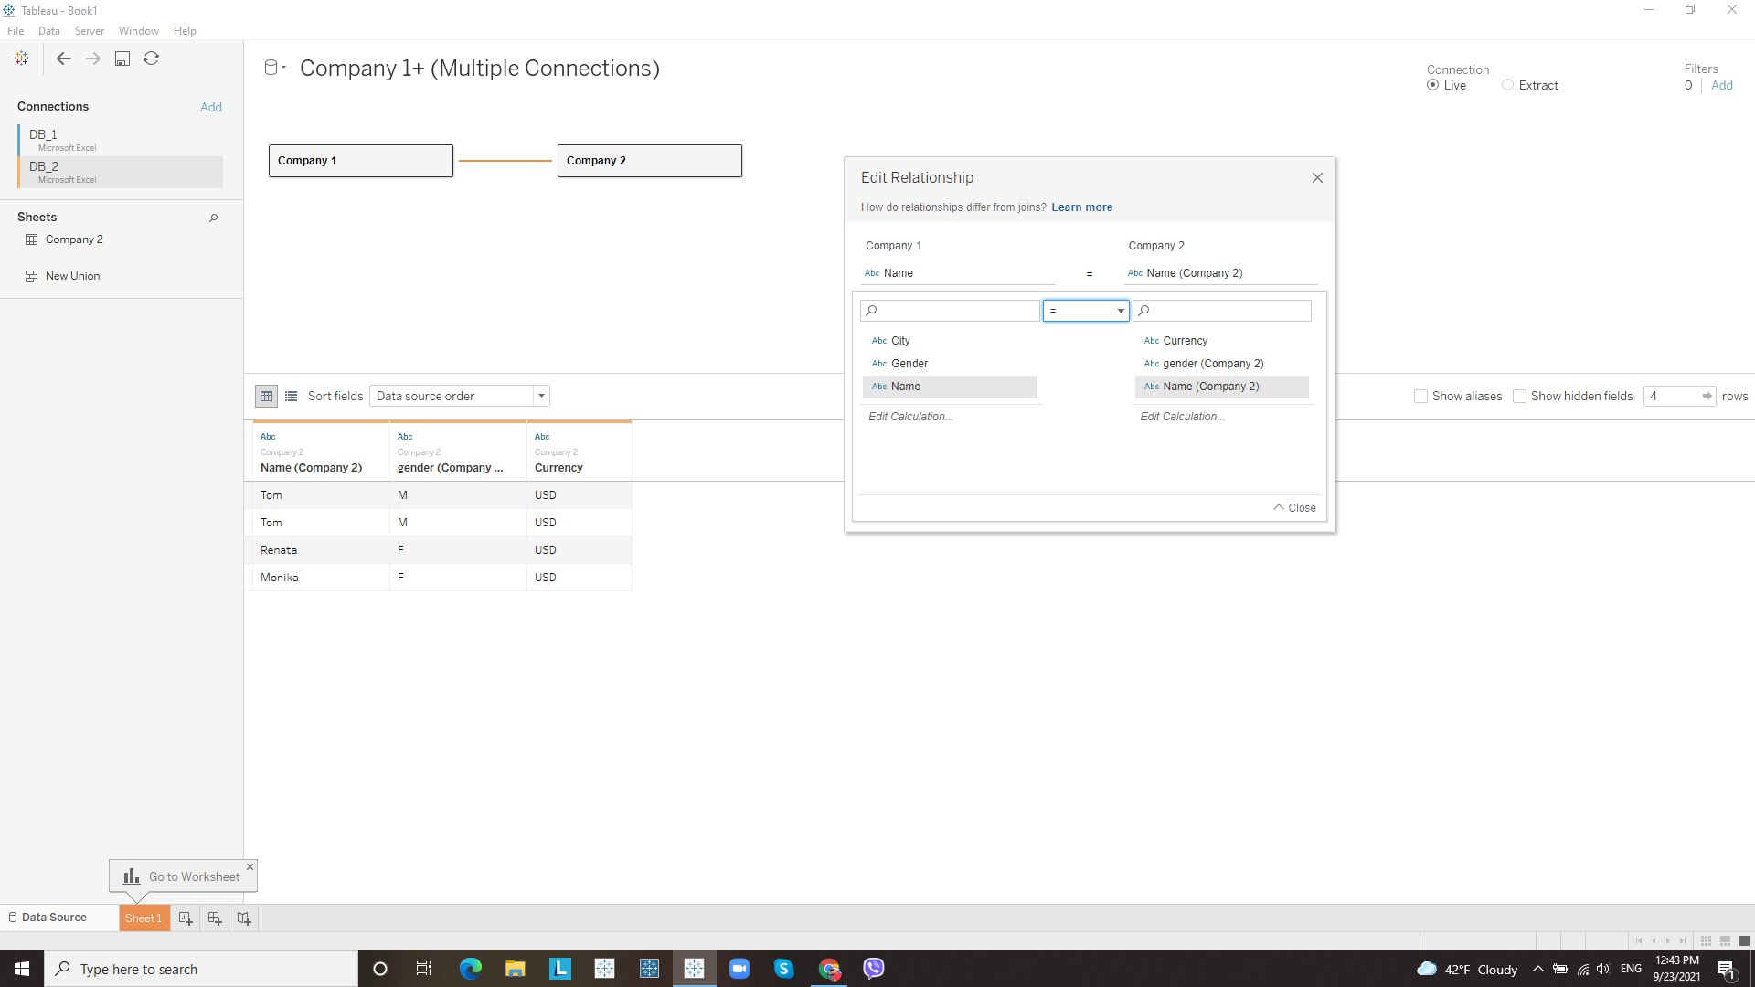Select Currency field in Company 2 list
Screen dimensions: 1755x987
1222,341
